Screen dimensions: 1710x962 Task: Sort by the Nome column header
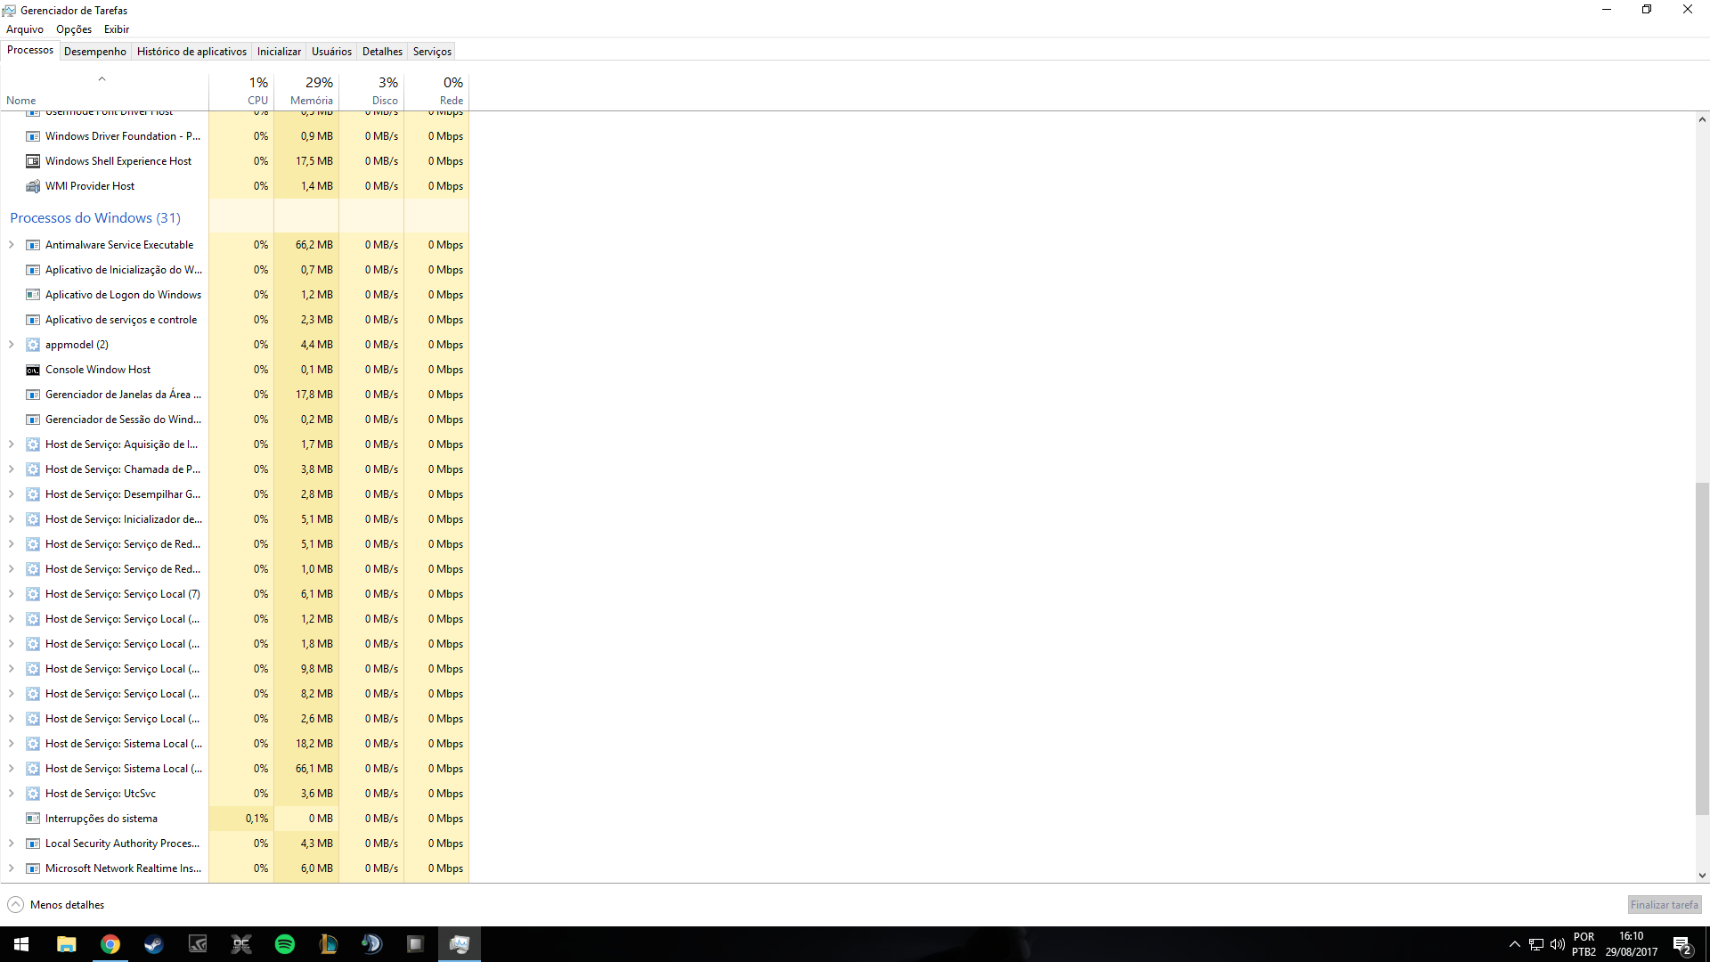point(104,91)
